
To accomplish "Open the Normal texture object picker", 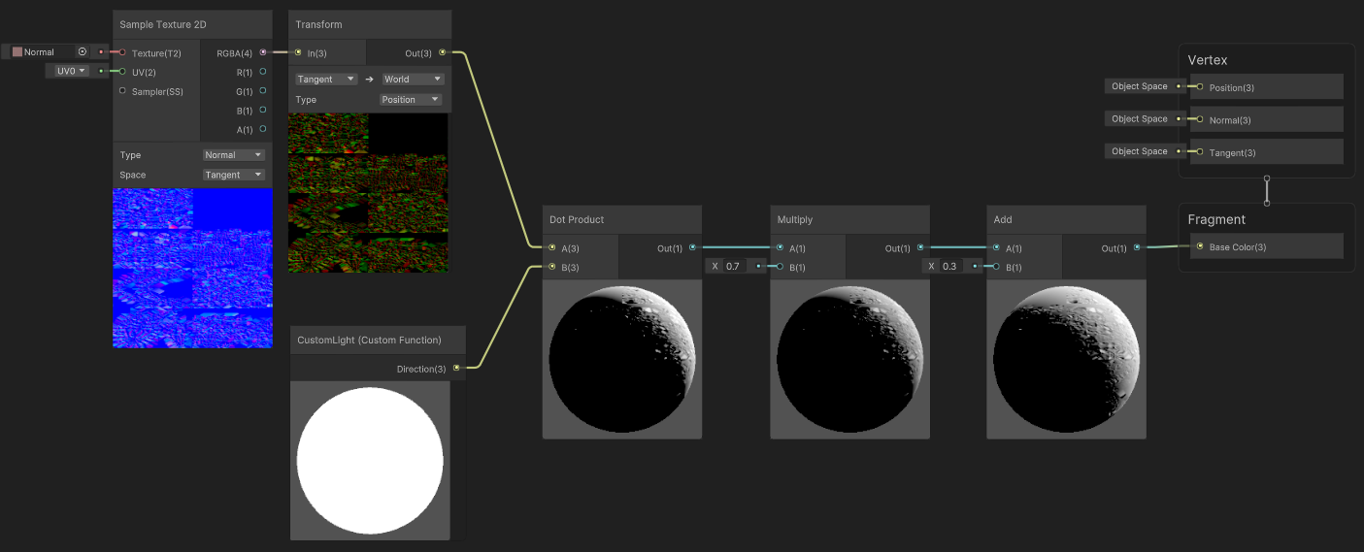I will [x=83, y=51].
